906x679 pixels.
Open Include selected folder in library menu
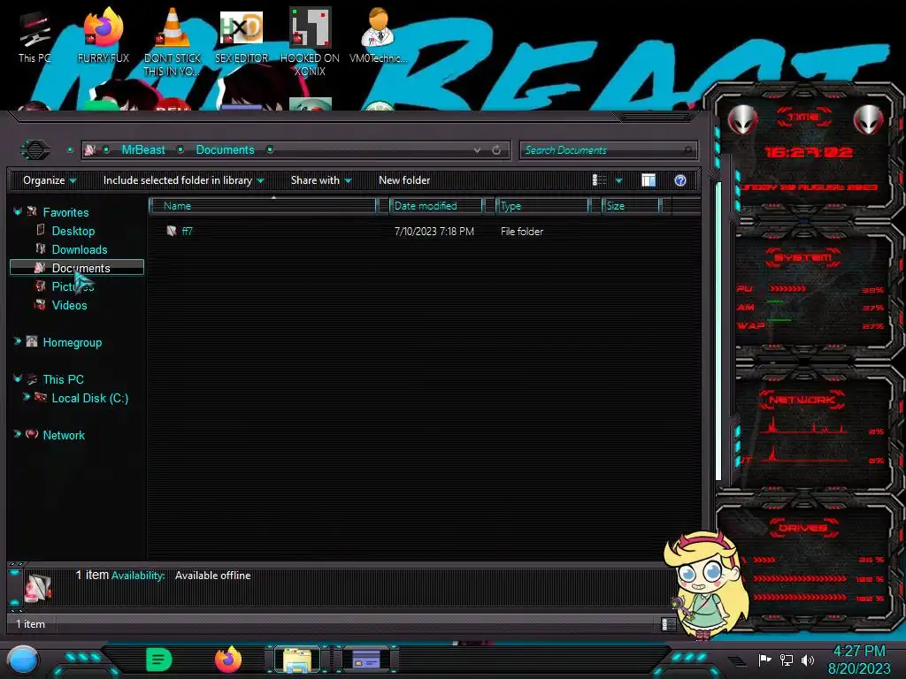pyautogui.click(x=183, y=180)
